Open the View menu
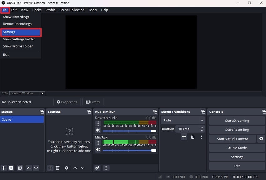266x180 pixels. pyautogui.click(x=24, y=10)
